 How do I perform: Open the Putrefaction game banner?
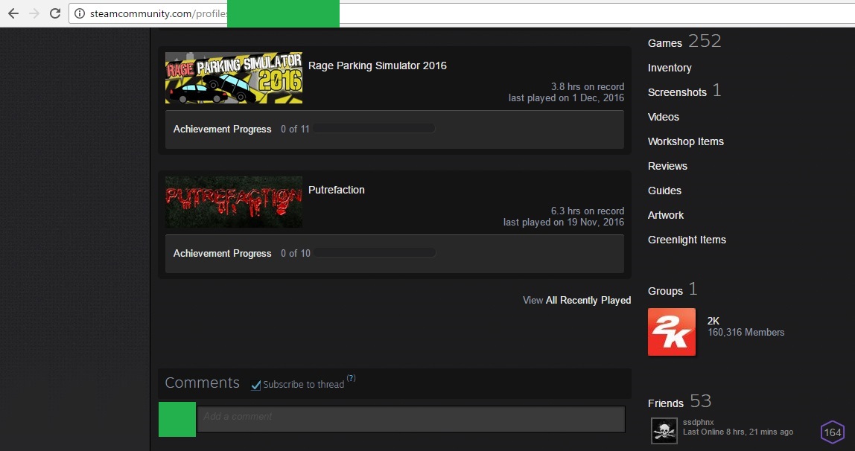tap(234, 202)
